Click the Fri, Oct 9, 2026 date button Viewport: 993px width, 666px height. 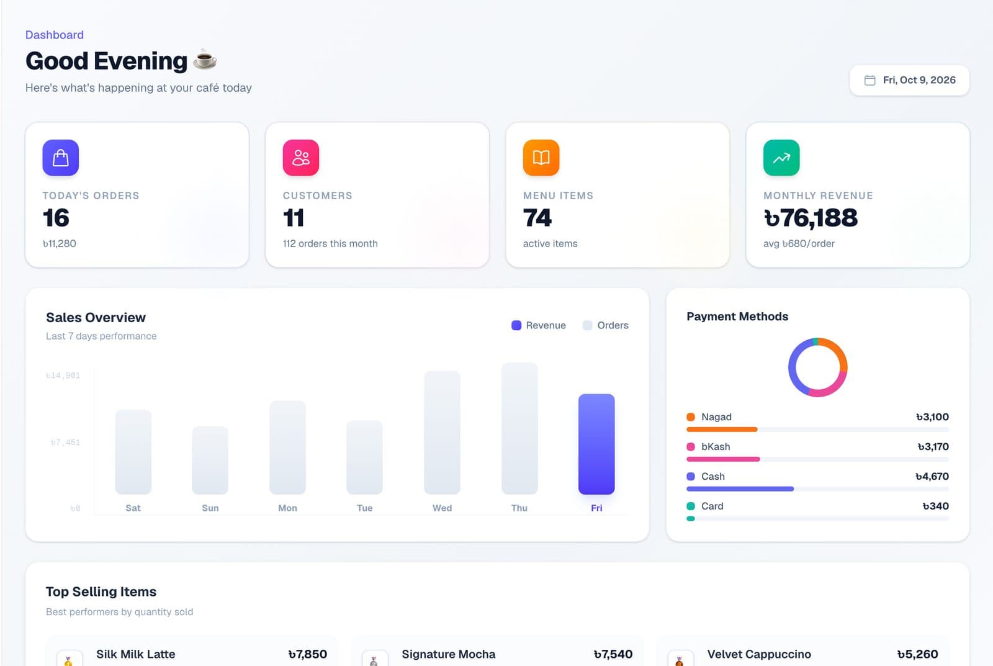[x=909, y=80]
